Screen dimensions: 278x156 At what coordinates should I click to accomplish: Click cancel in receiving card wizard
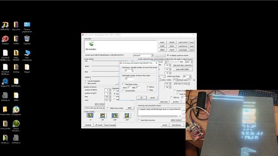tap(152, 97)
